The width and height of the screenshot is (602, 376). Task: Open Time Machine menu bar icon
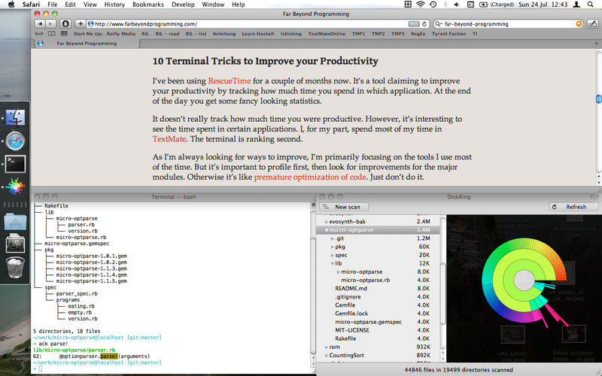(x=433, y=5)
